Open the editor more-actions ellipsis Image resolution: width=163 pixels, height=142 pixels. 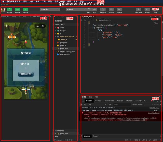pos(160,17)
